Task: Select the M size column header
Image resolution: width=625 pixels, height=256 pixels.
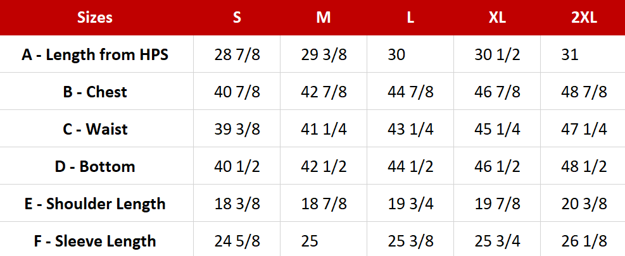Action: 324,17
